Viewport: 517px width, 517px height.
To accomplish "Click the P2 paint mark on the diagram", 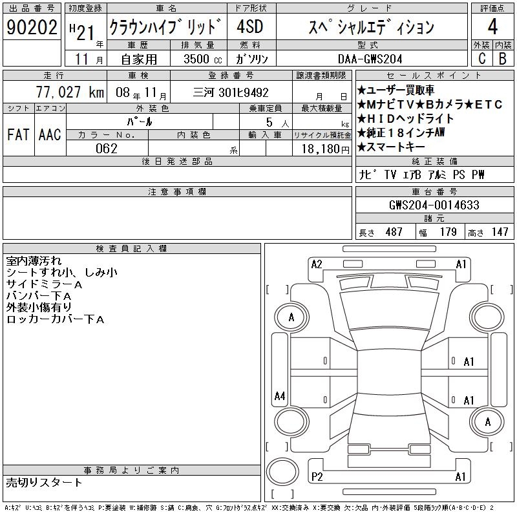I will pyautogui.click(x=317, y=477).
